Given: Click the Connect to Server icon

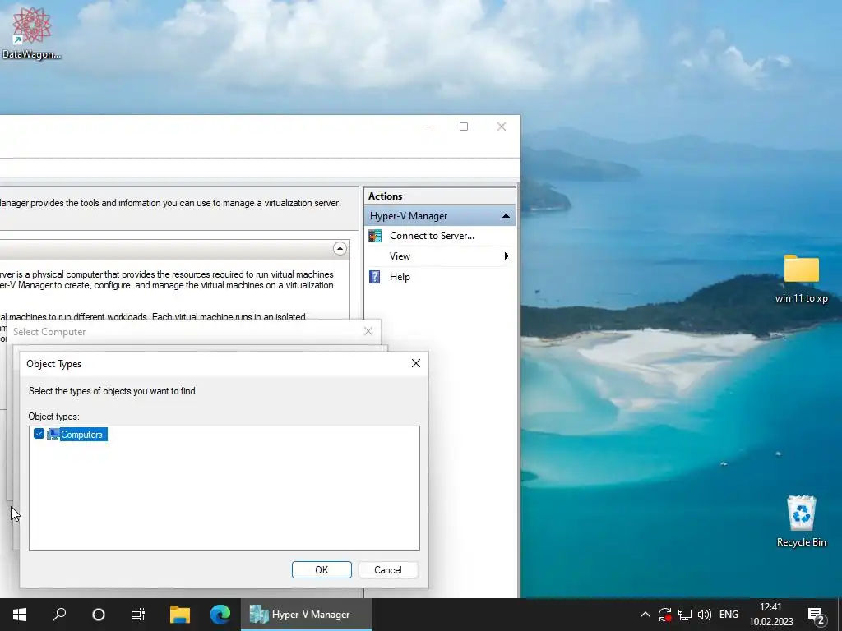Looking at the screenshot, I should click(375, 236).
